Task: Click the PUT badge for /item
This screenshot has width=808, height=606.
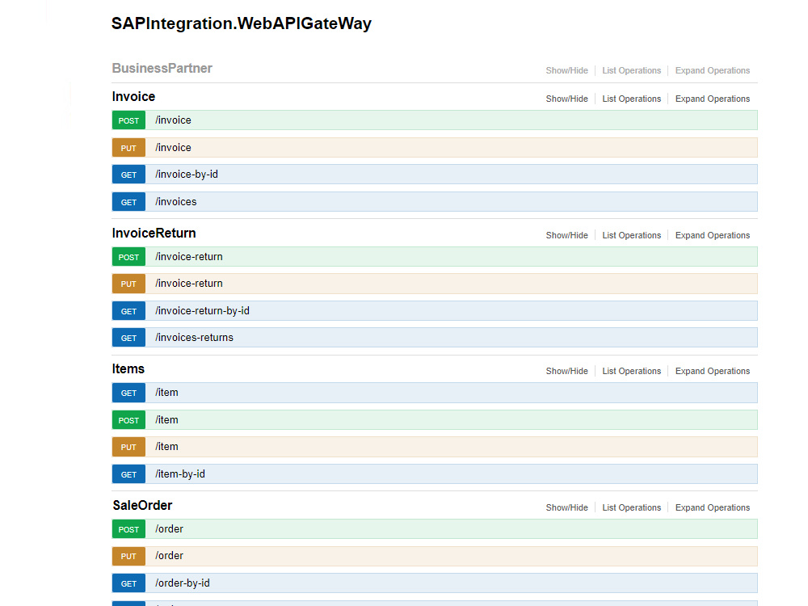Action: [x=128, y=447]
